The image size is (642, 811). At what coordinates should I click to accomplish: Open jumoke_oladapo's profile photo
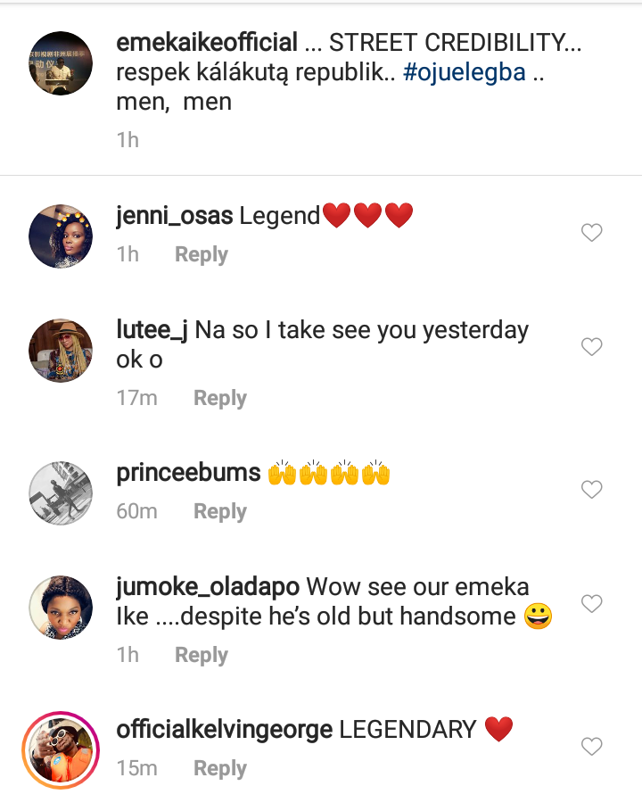61,608
